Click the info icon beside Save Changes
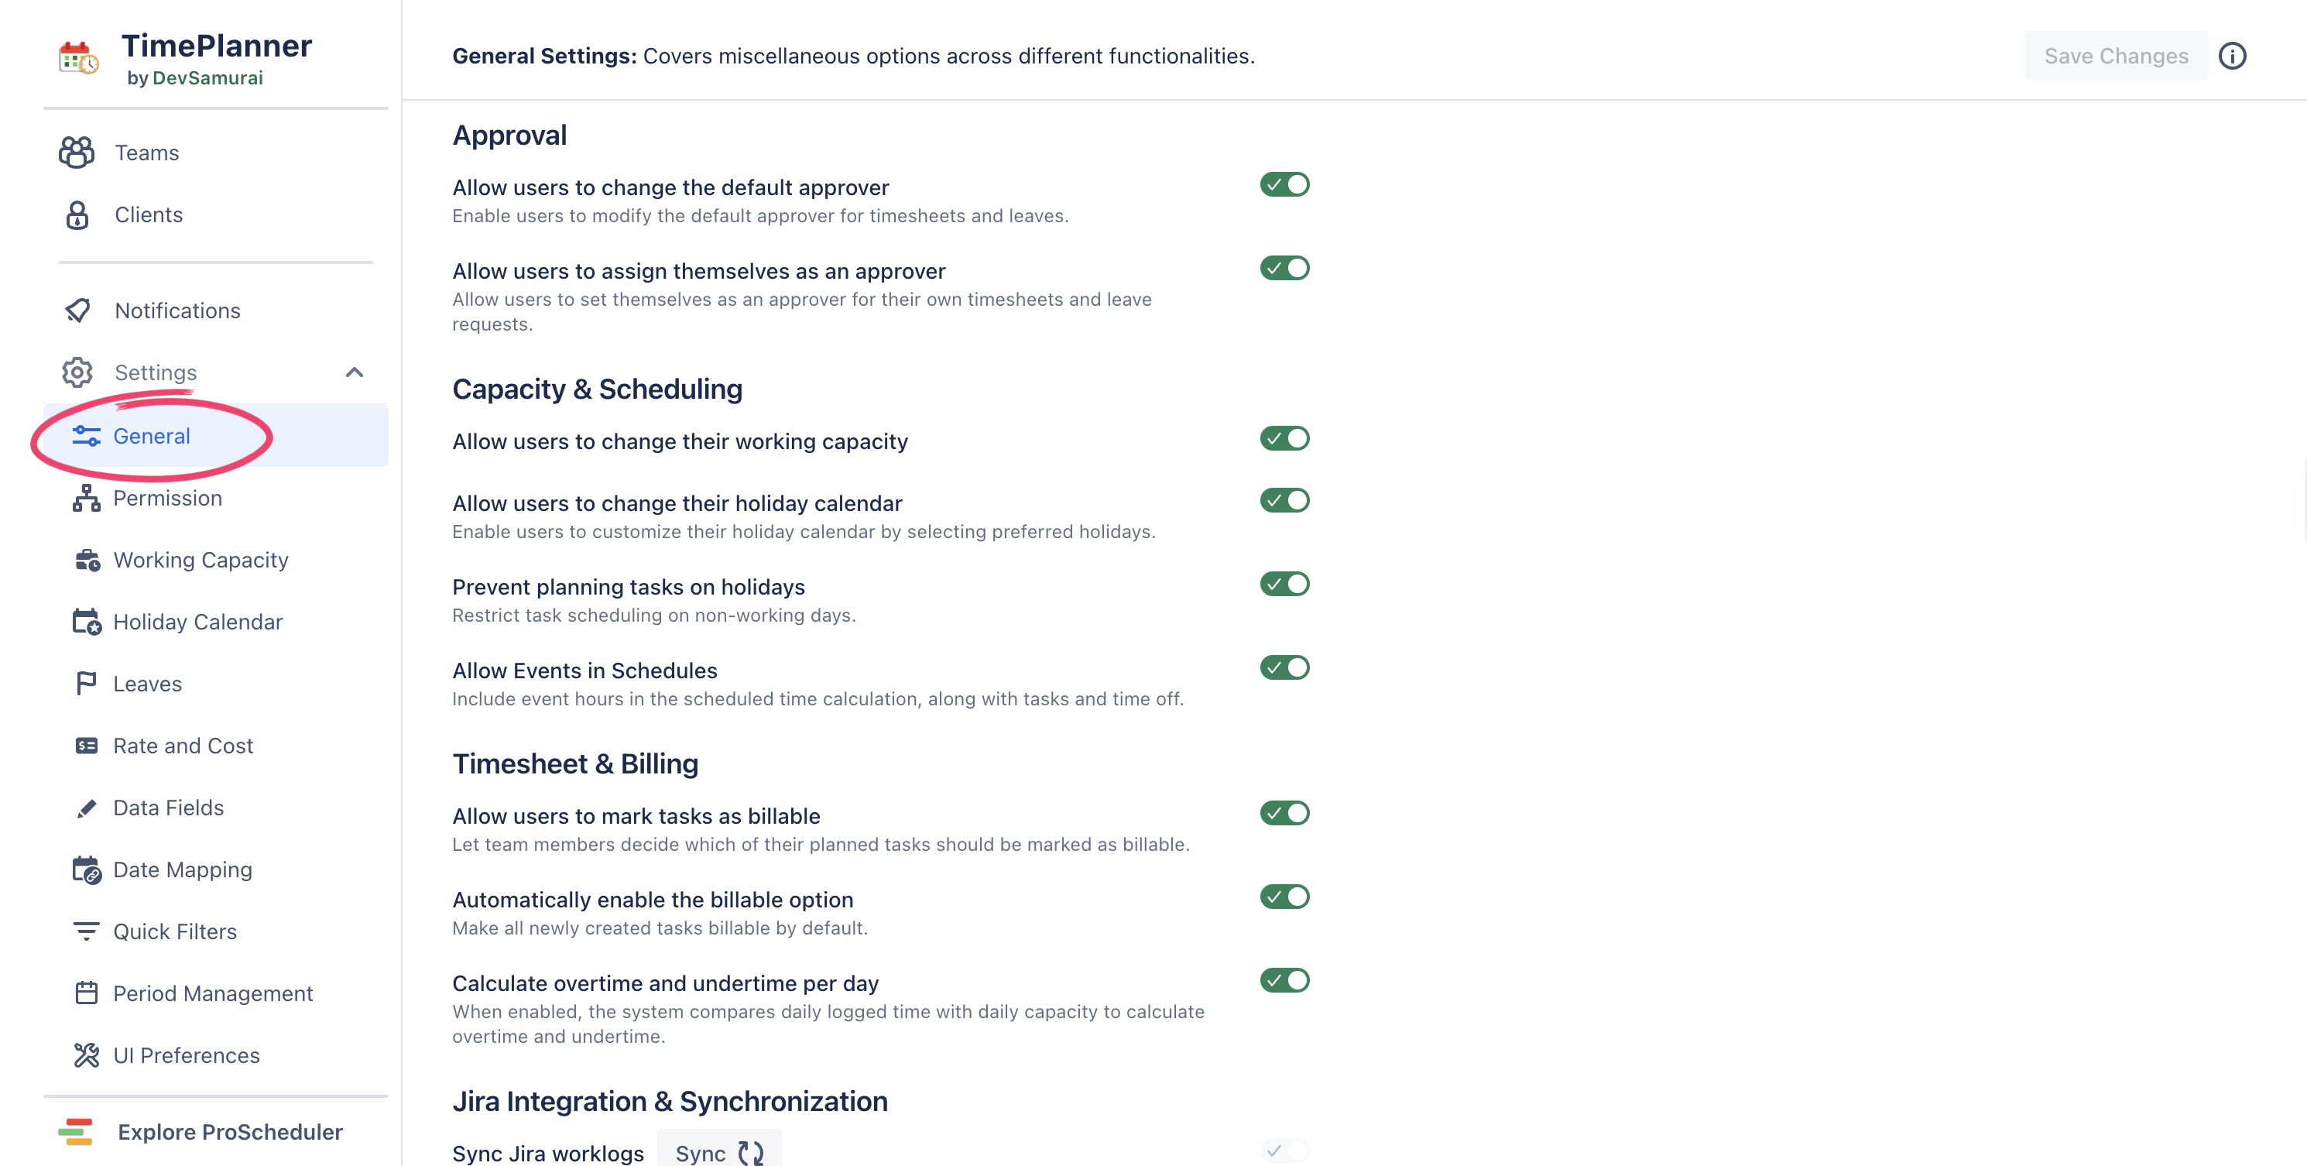2307x1166 pixels. coord(2232,56)
